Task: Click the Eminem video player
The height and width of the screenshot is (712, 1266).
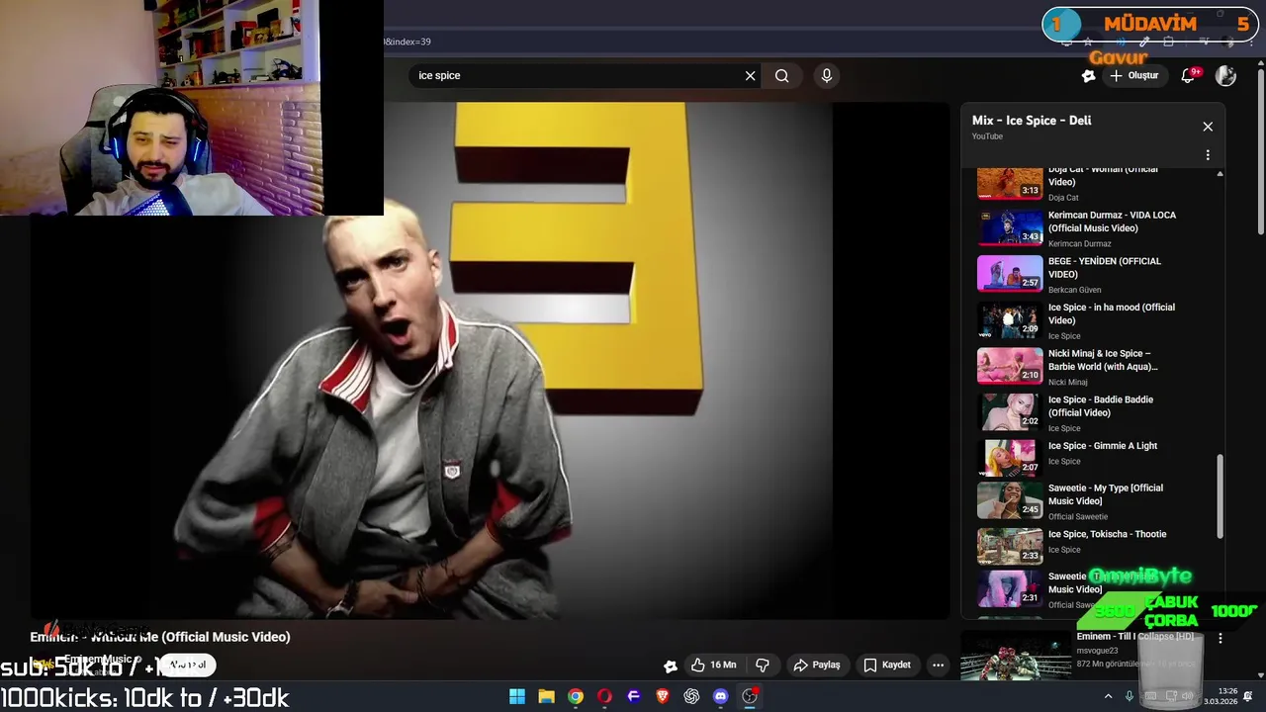Action: click(490, 360)
